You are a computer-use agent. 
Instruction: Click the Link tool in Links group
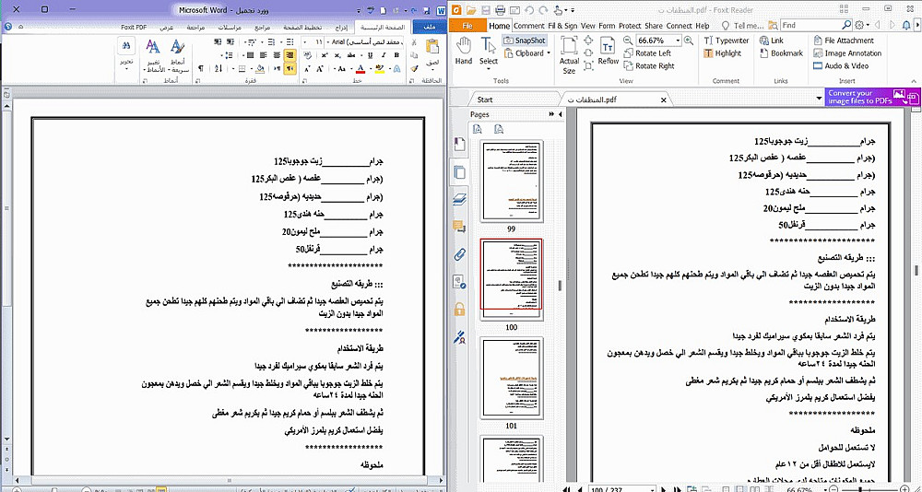772,41
